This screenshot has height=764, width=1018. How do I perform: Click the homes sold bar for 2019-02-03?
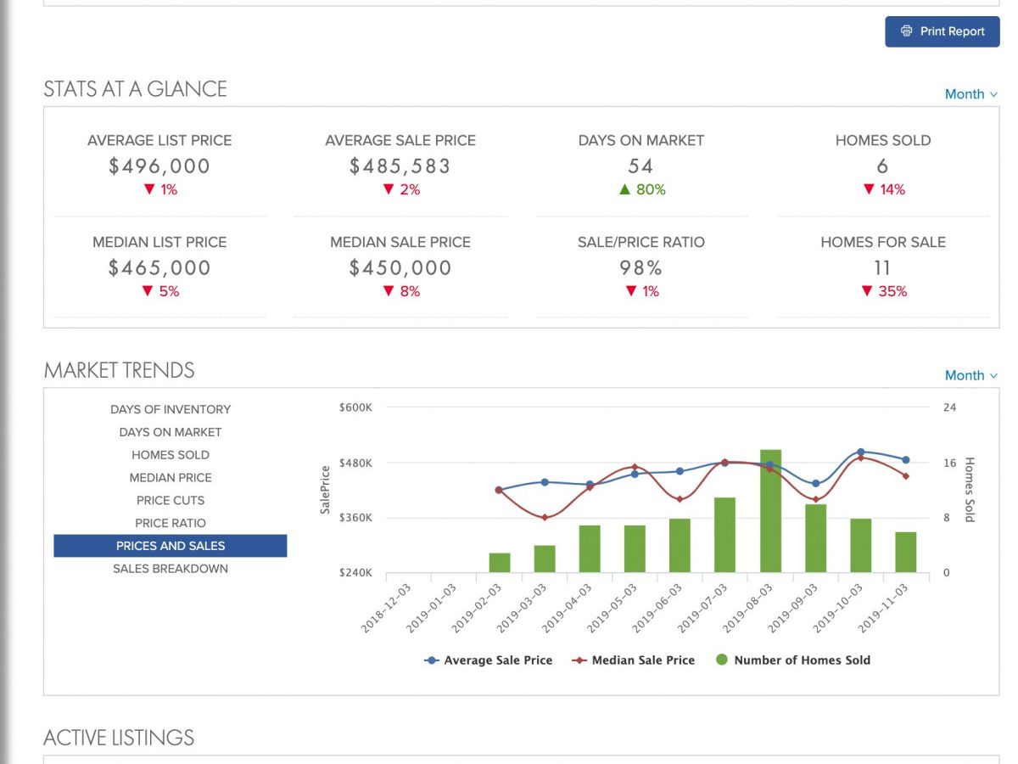pos(500,563)
